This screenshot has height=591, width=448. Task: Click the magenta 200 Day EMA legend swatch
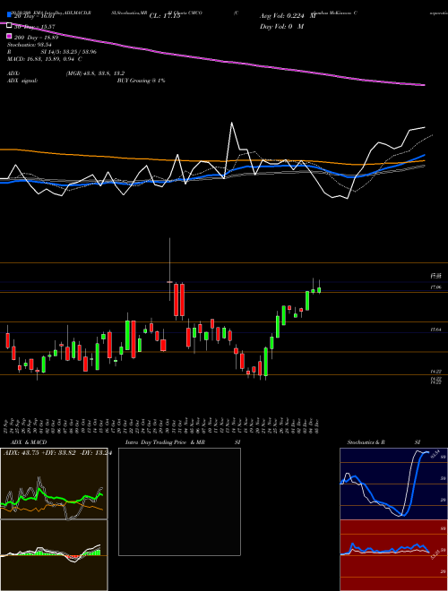coord(9,38)
